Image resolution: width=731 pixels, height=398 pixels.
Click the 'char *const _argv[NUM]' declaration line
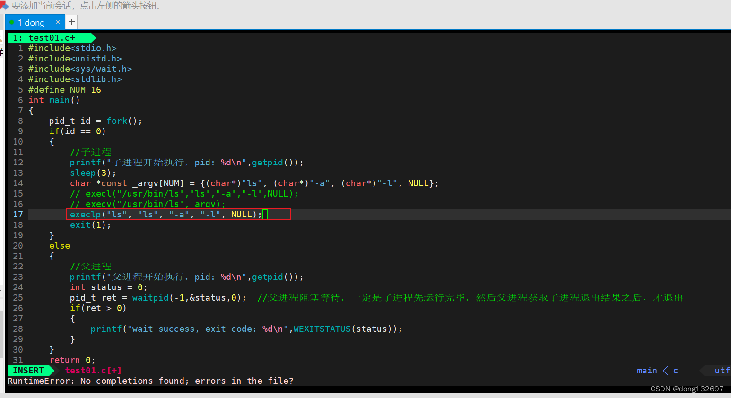coord(254,183)
